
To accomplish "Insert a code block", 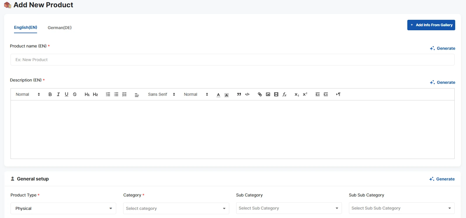I will click(247, 94).
